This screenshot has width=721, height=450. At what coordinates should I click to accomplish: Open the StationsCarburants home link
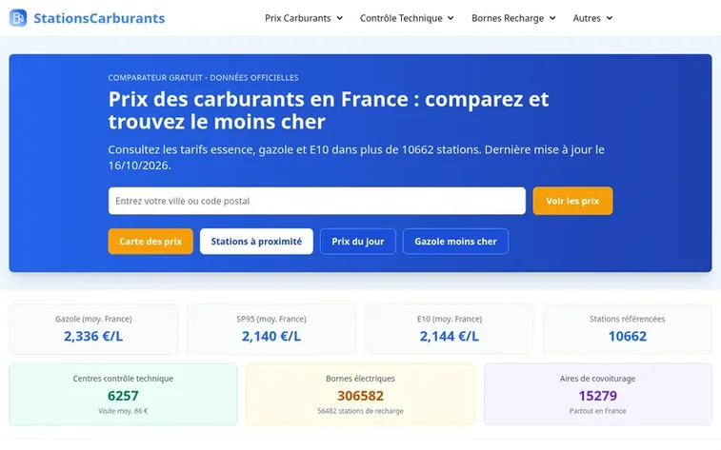tap(87, 18)
